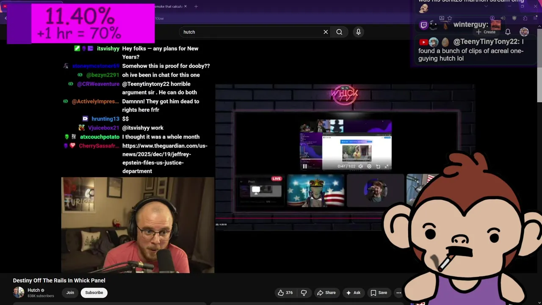
Task: Open the browser extensions puzzle icon
Action: point(525,18)
